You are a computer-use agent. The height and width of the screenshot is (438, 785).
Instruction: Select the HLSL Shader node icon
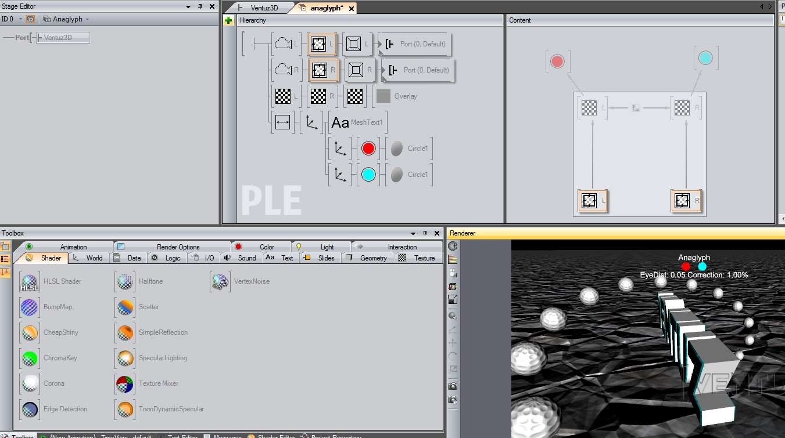(29, 281)
